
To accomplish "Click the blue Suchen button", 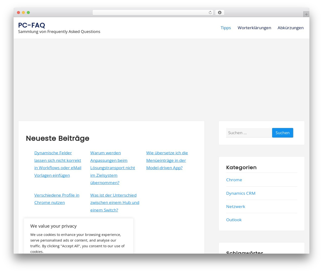I will tap(283, 133).
